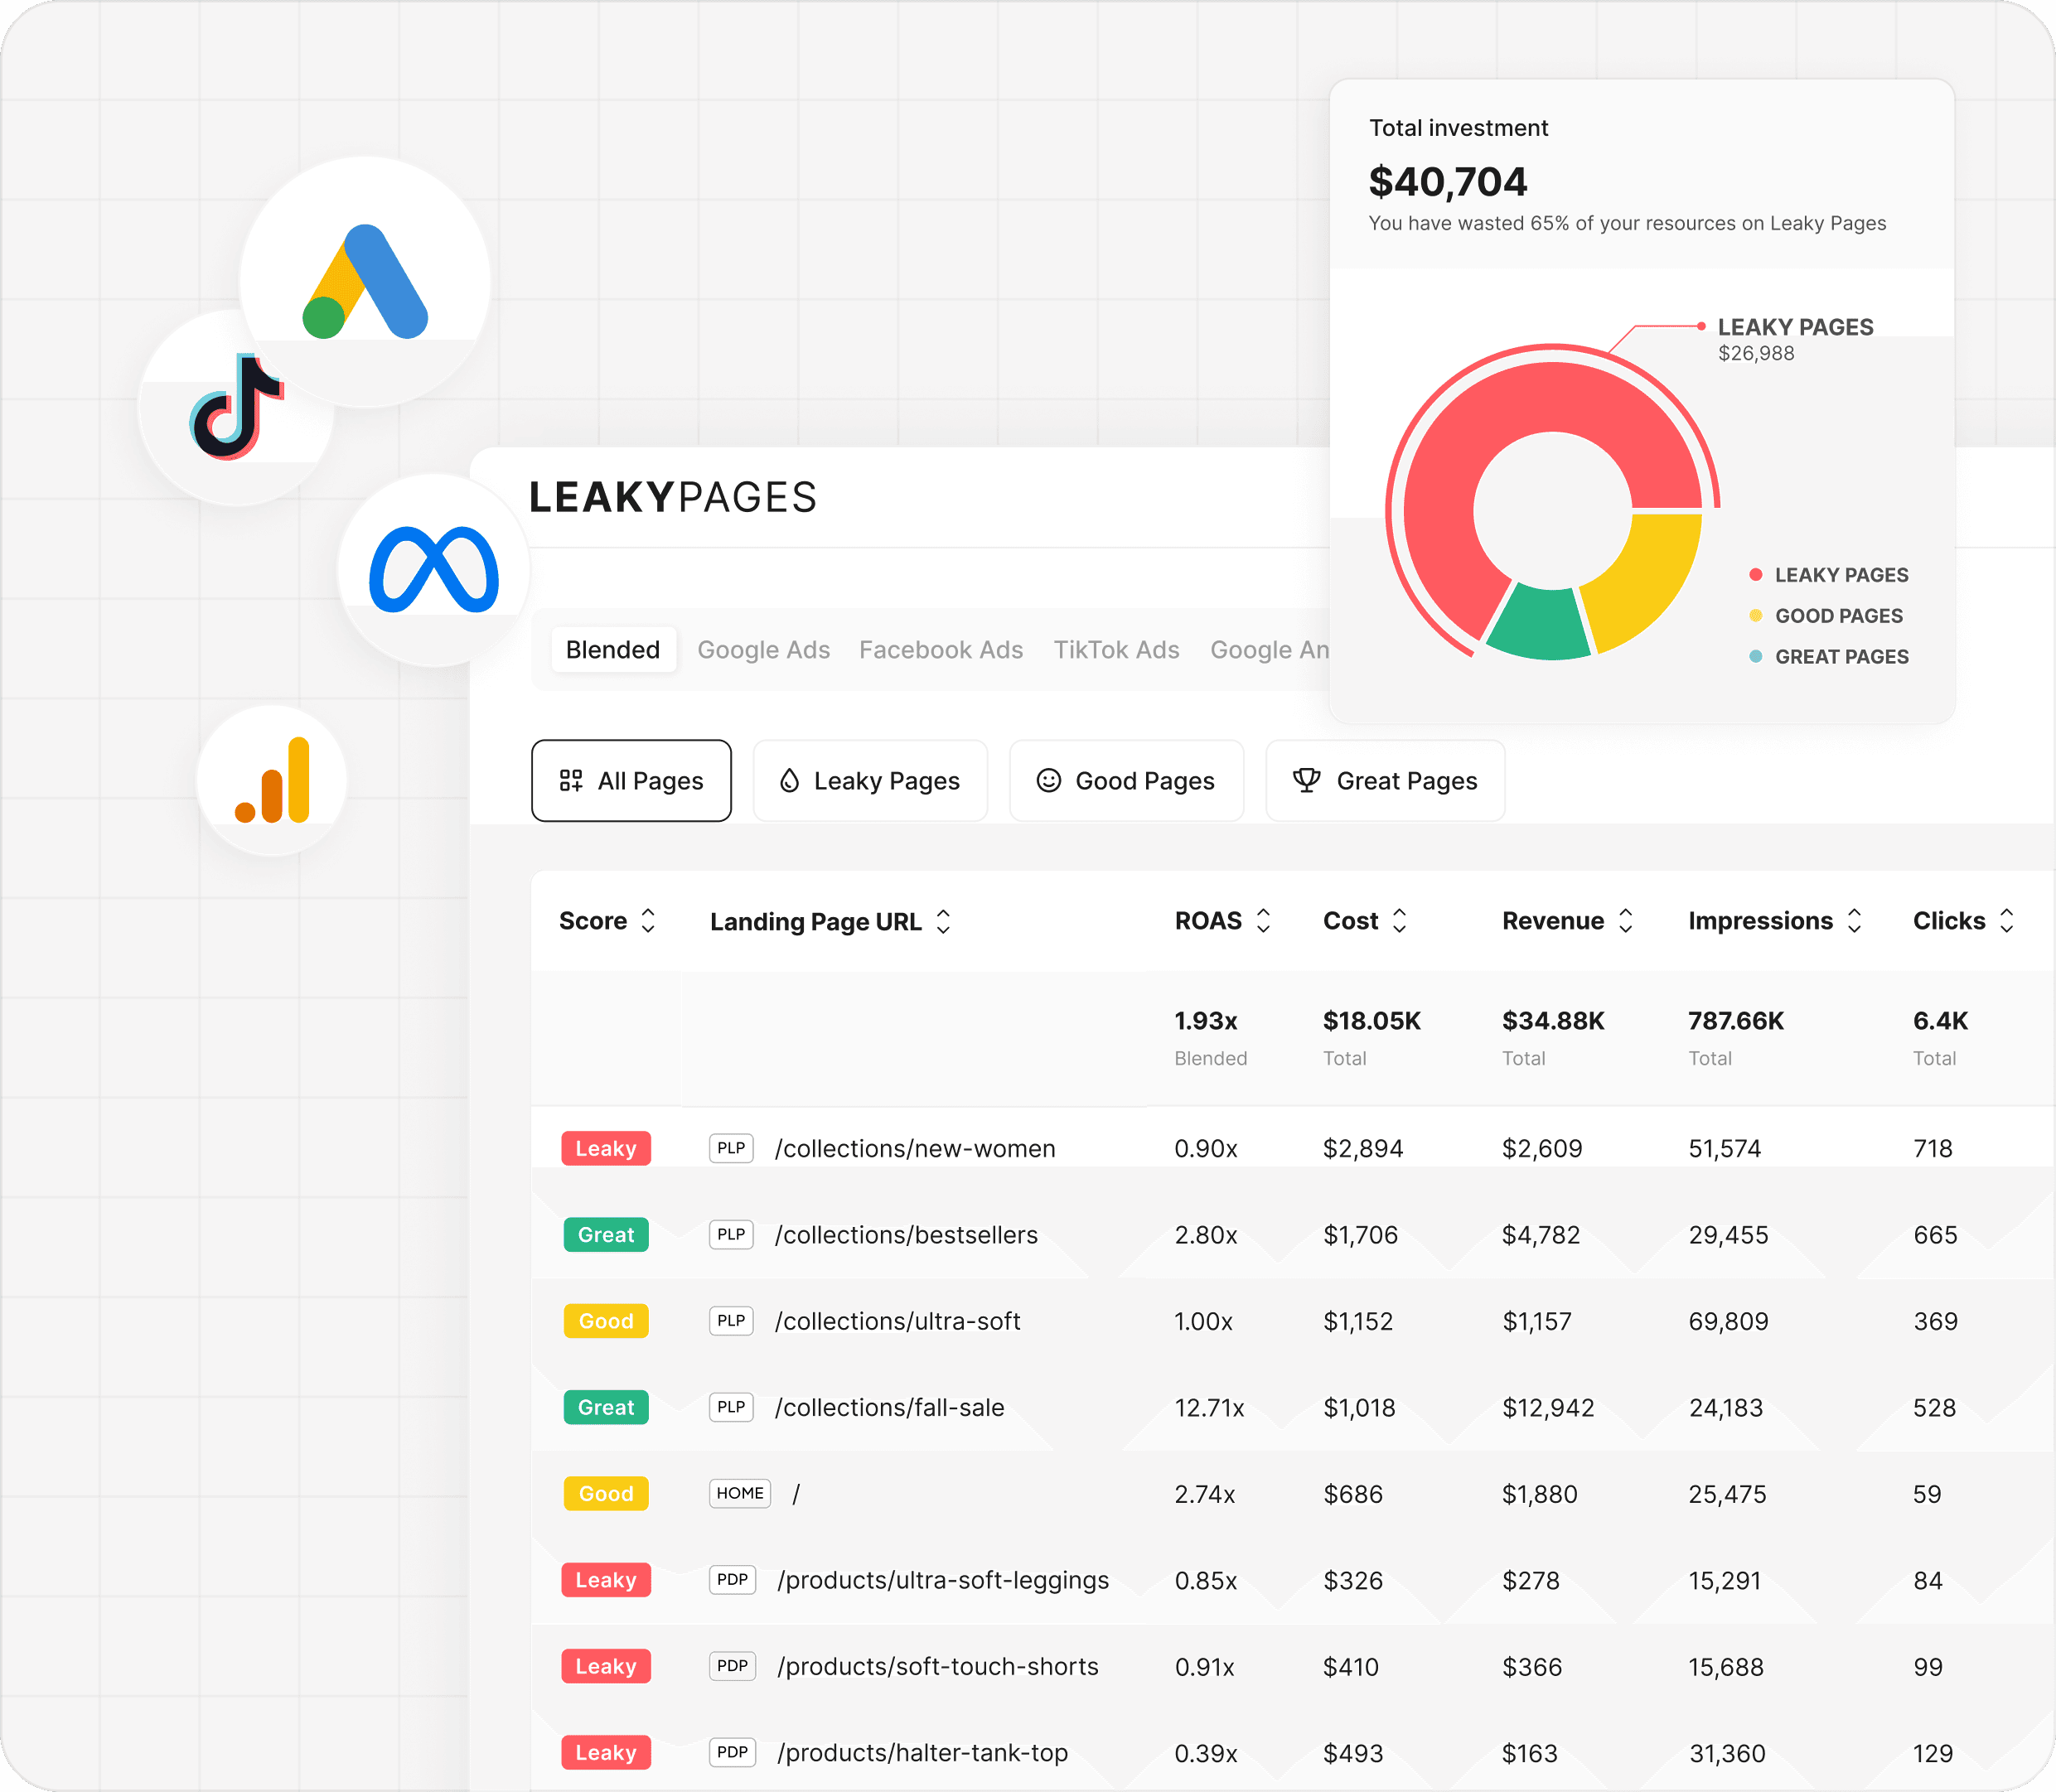Sort by the Score column arrows
The height and width of the screenshot is (1792, 2056).
[x=648, y=921]
